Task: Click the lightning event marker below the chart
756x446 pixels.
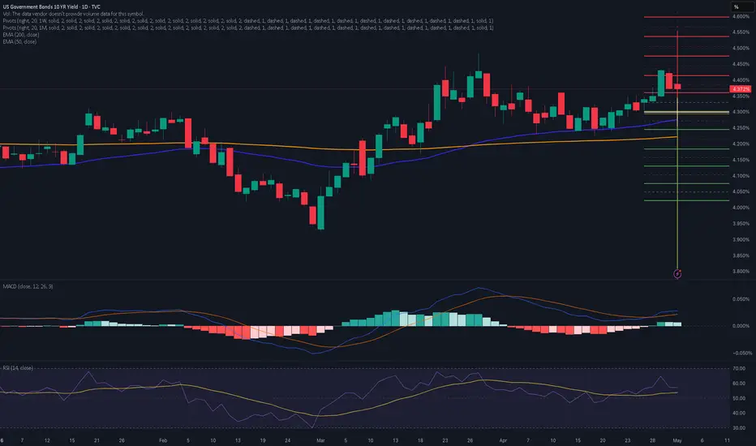Action: tap(677, 274)
